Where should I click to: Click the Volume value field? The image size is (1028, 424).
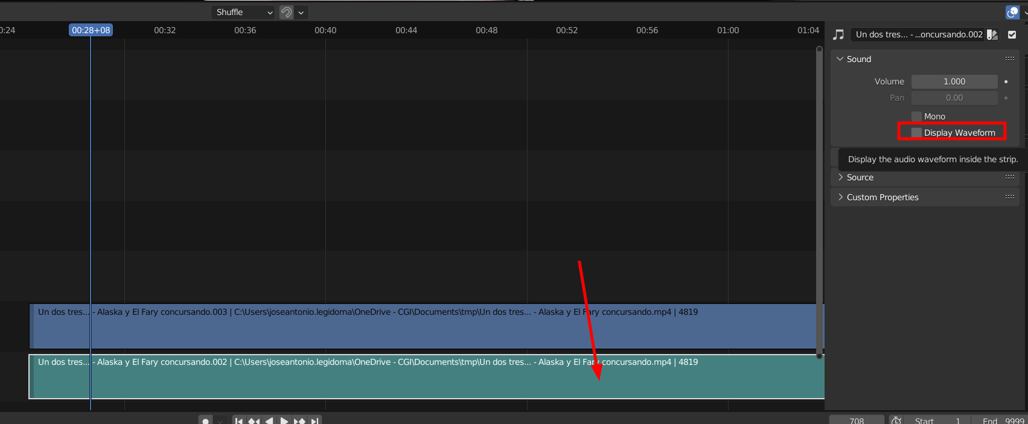(954, 81)
